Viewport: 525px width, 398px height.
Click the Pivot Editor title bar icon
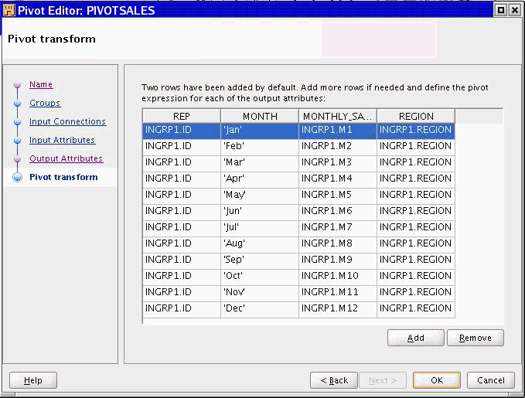[9, 10]
